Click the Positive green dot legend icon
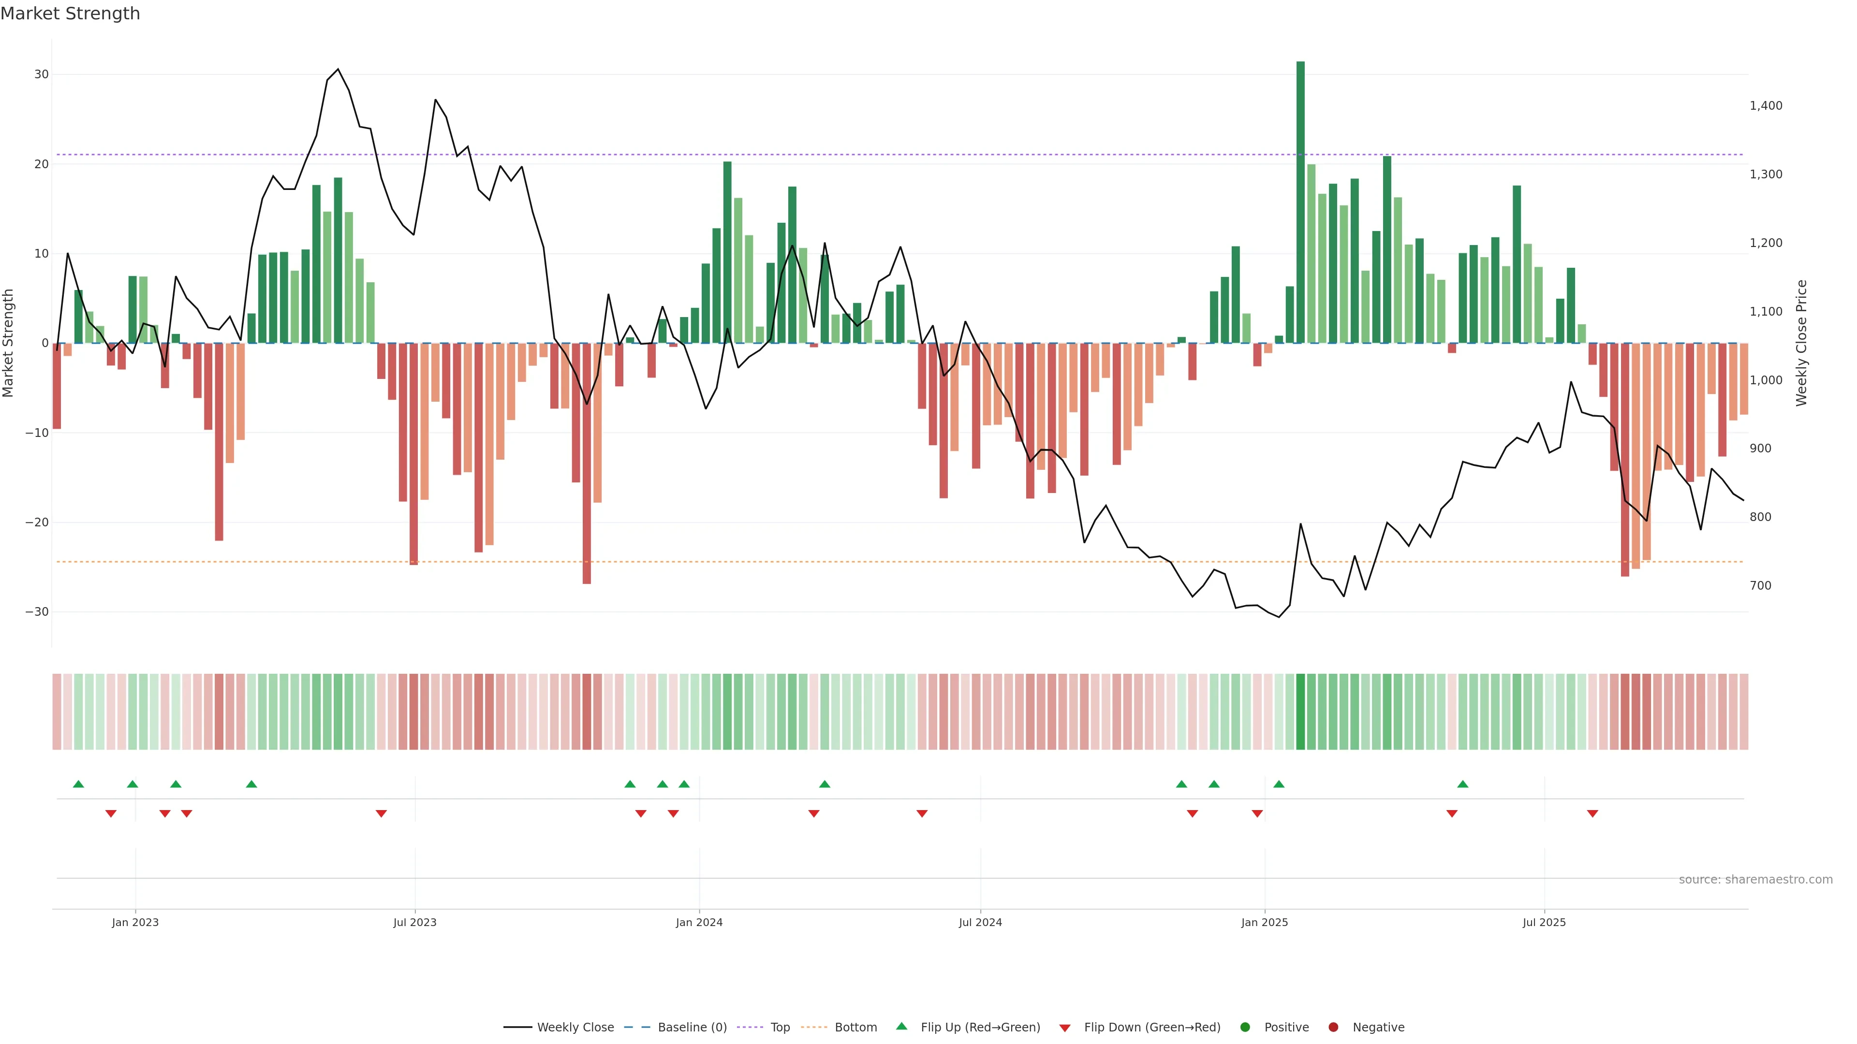This screenshot has width=1857, height=1044. click(x=1245, y=1028)
